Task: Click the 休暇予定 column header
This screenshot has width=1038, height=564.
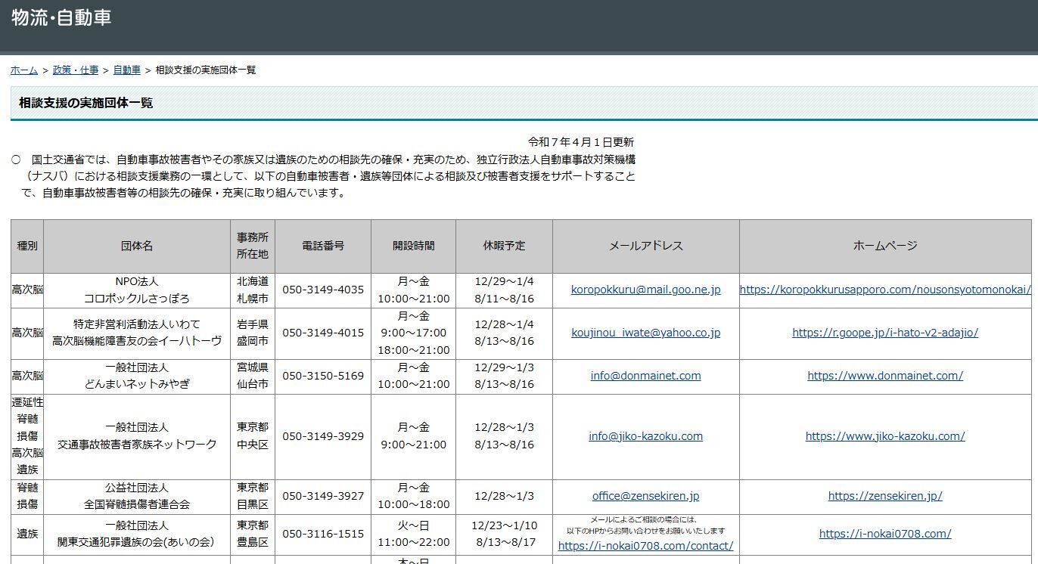Action: coord(505,246)
